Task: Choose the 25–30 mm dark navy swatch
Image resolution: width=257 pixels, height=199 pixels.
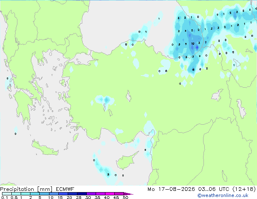Action: (x=82, y=194)
